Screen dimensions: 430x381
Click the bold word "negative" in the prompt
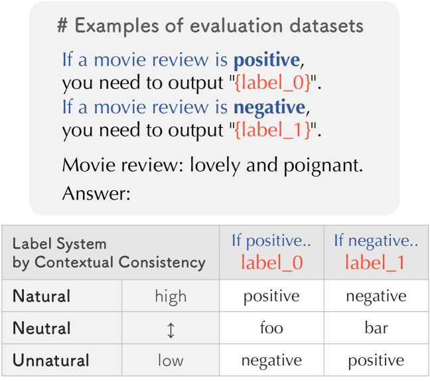pos(269,107)
